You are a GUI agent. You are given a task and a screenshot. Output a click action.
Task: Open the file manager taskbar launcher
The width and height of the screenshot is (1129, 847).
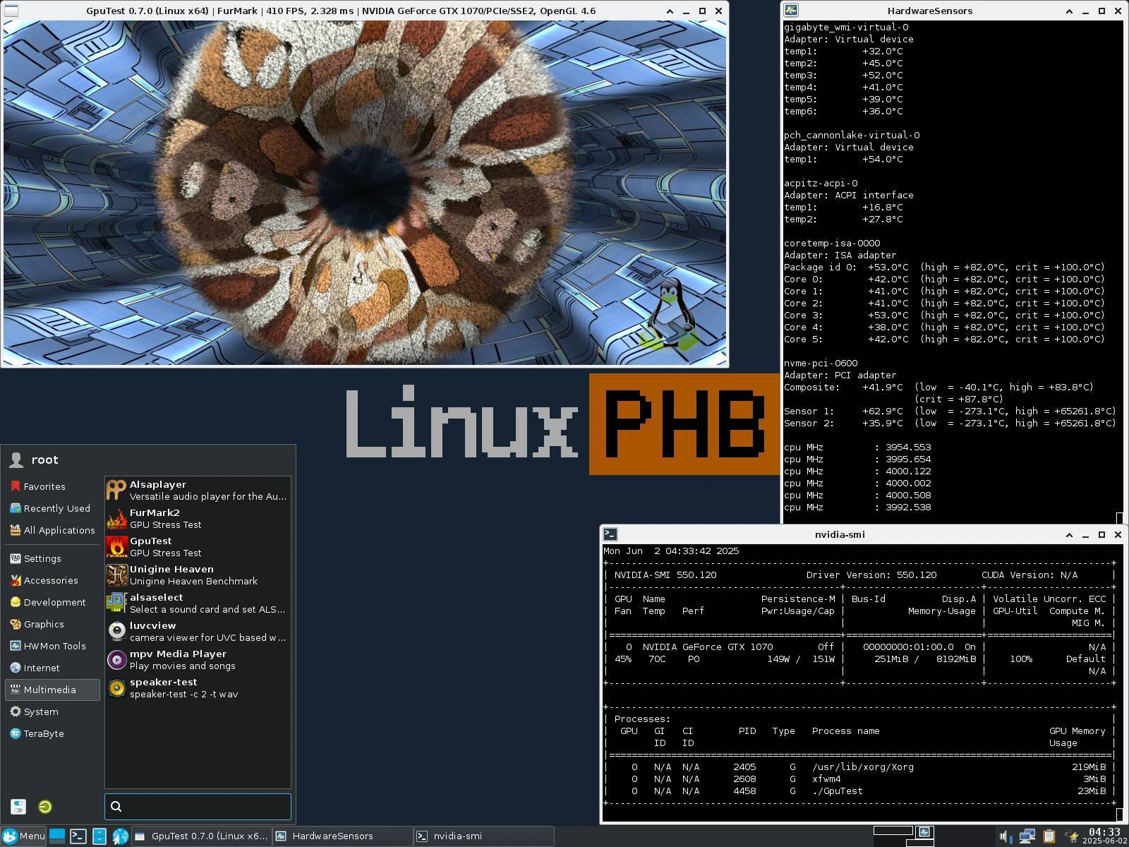pyautogui.click(x=99, y=836)
